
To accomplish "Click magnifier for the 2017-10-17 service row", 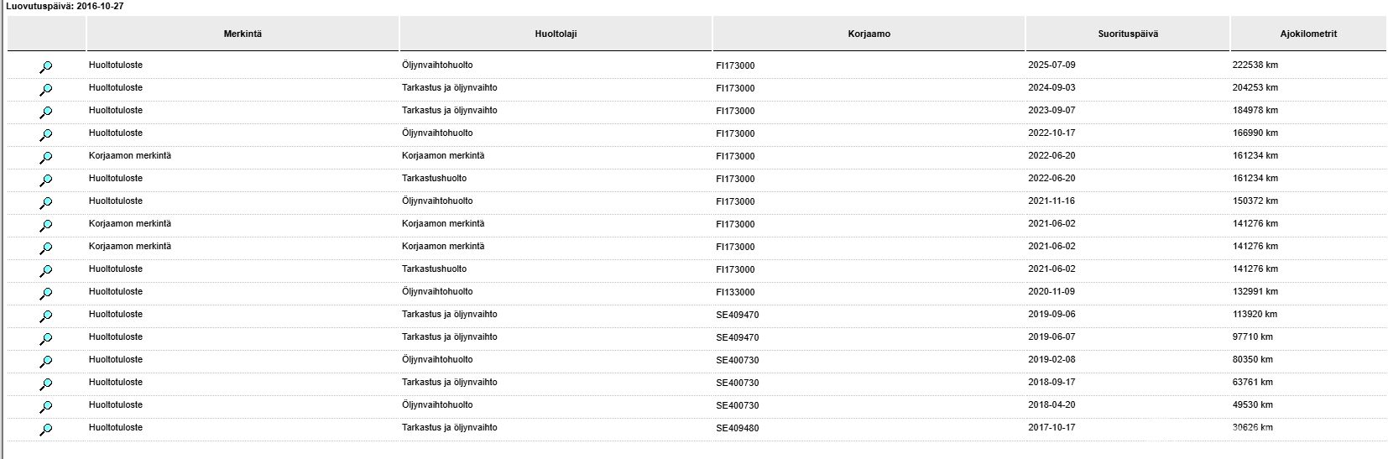I will coord(46,430).
